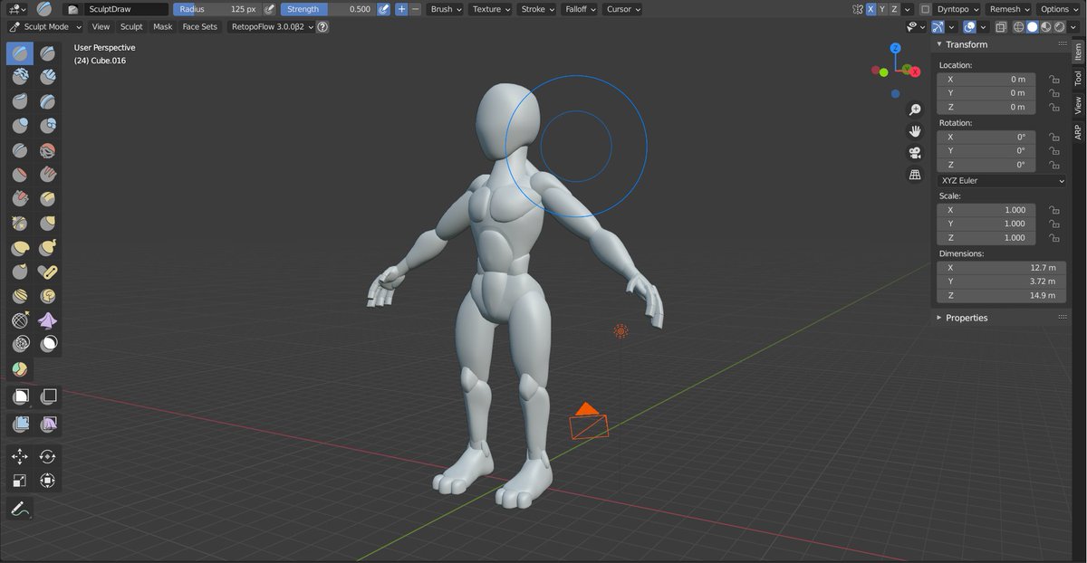Toggle Y axis symmetry
This screenshot has width=1087, height=563.
click(x=882, y=9)
